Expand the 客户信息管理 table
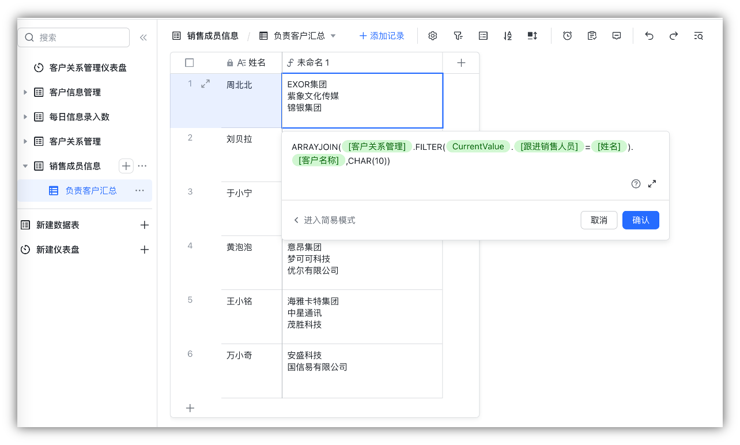 pyautogui.click(x=25, y=92)
